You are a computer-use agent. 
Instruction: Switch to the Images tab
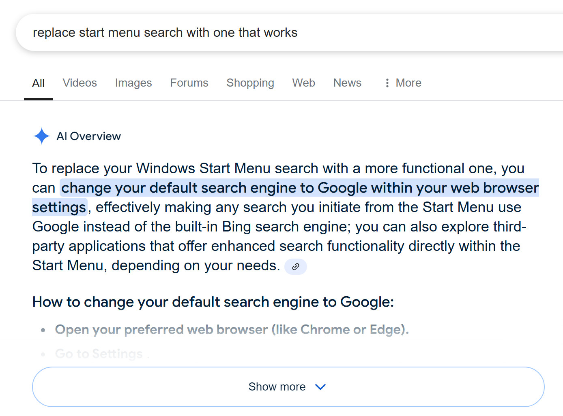point(133,83)
